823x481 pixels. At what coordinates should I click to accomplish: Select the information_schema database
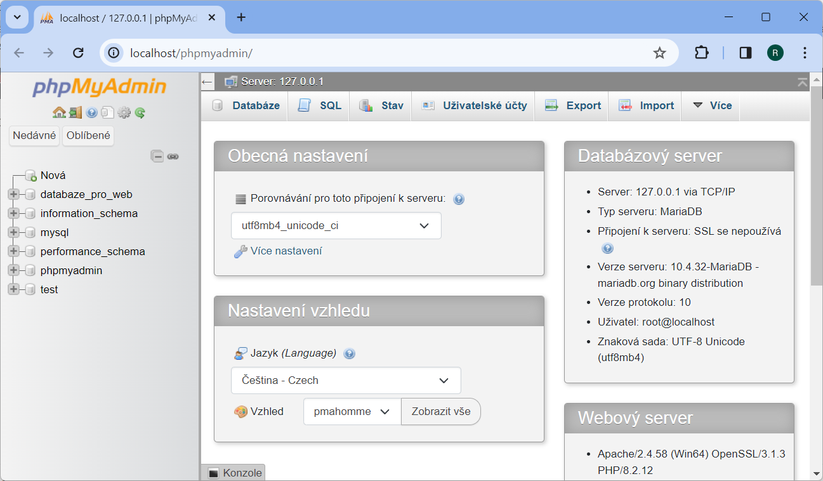pos(89,213)
